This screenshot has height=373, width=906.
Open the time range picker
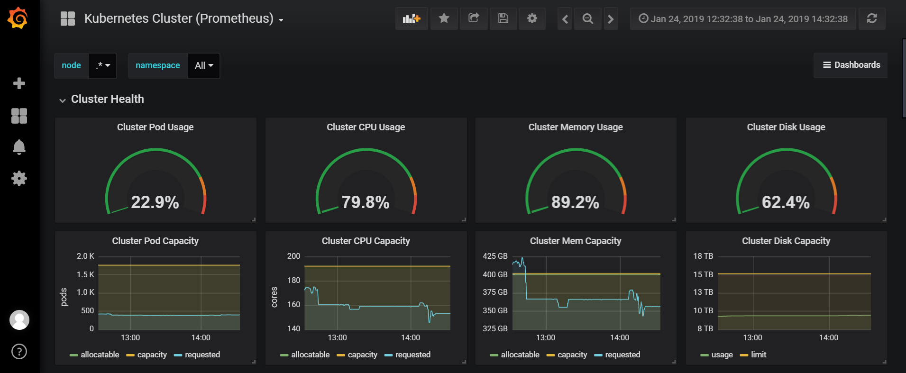click(x=743, y=19)
